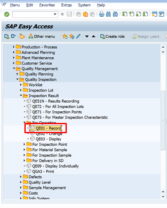Open the Extras menu

(66, 5)
